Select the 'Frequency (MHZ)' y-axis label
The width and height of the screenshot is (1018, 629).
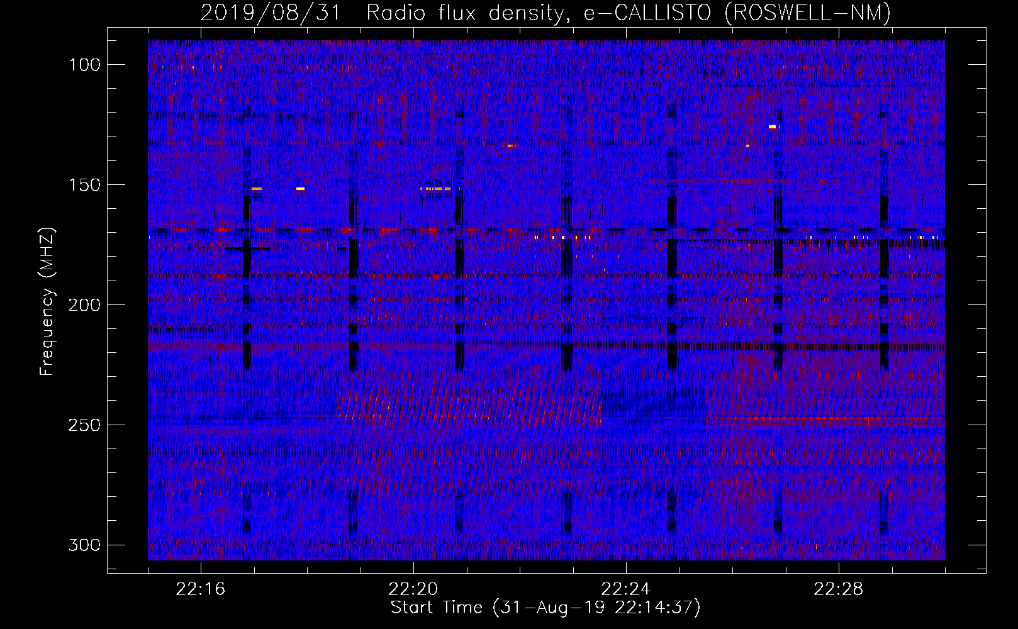pyautogui.click(x=47, y=301)
